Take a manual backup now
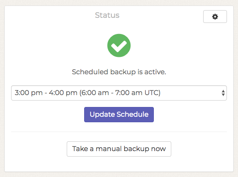The image size is (238, 177). click(119, 149)
